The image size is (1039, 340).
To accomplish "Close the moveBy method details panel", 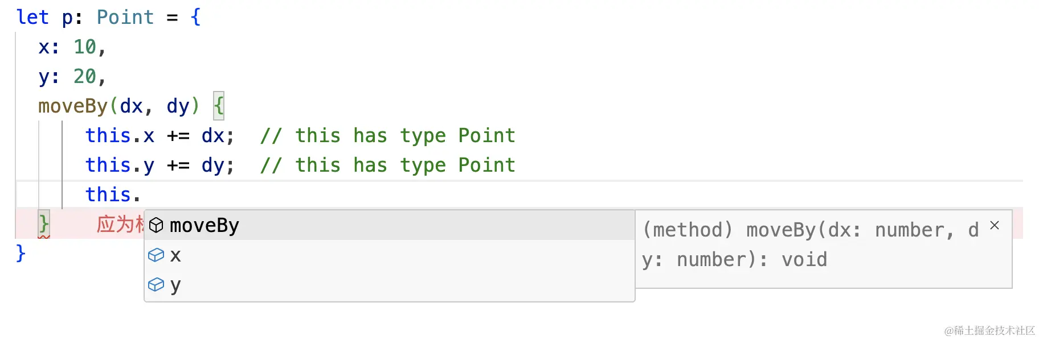I will pos(995,225).
